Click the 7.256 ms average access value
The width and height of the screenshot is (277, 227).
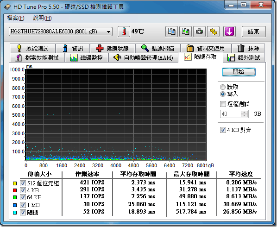143,196
